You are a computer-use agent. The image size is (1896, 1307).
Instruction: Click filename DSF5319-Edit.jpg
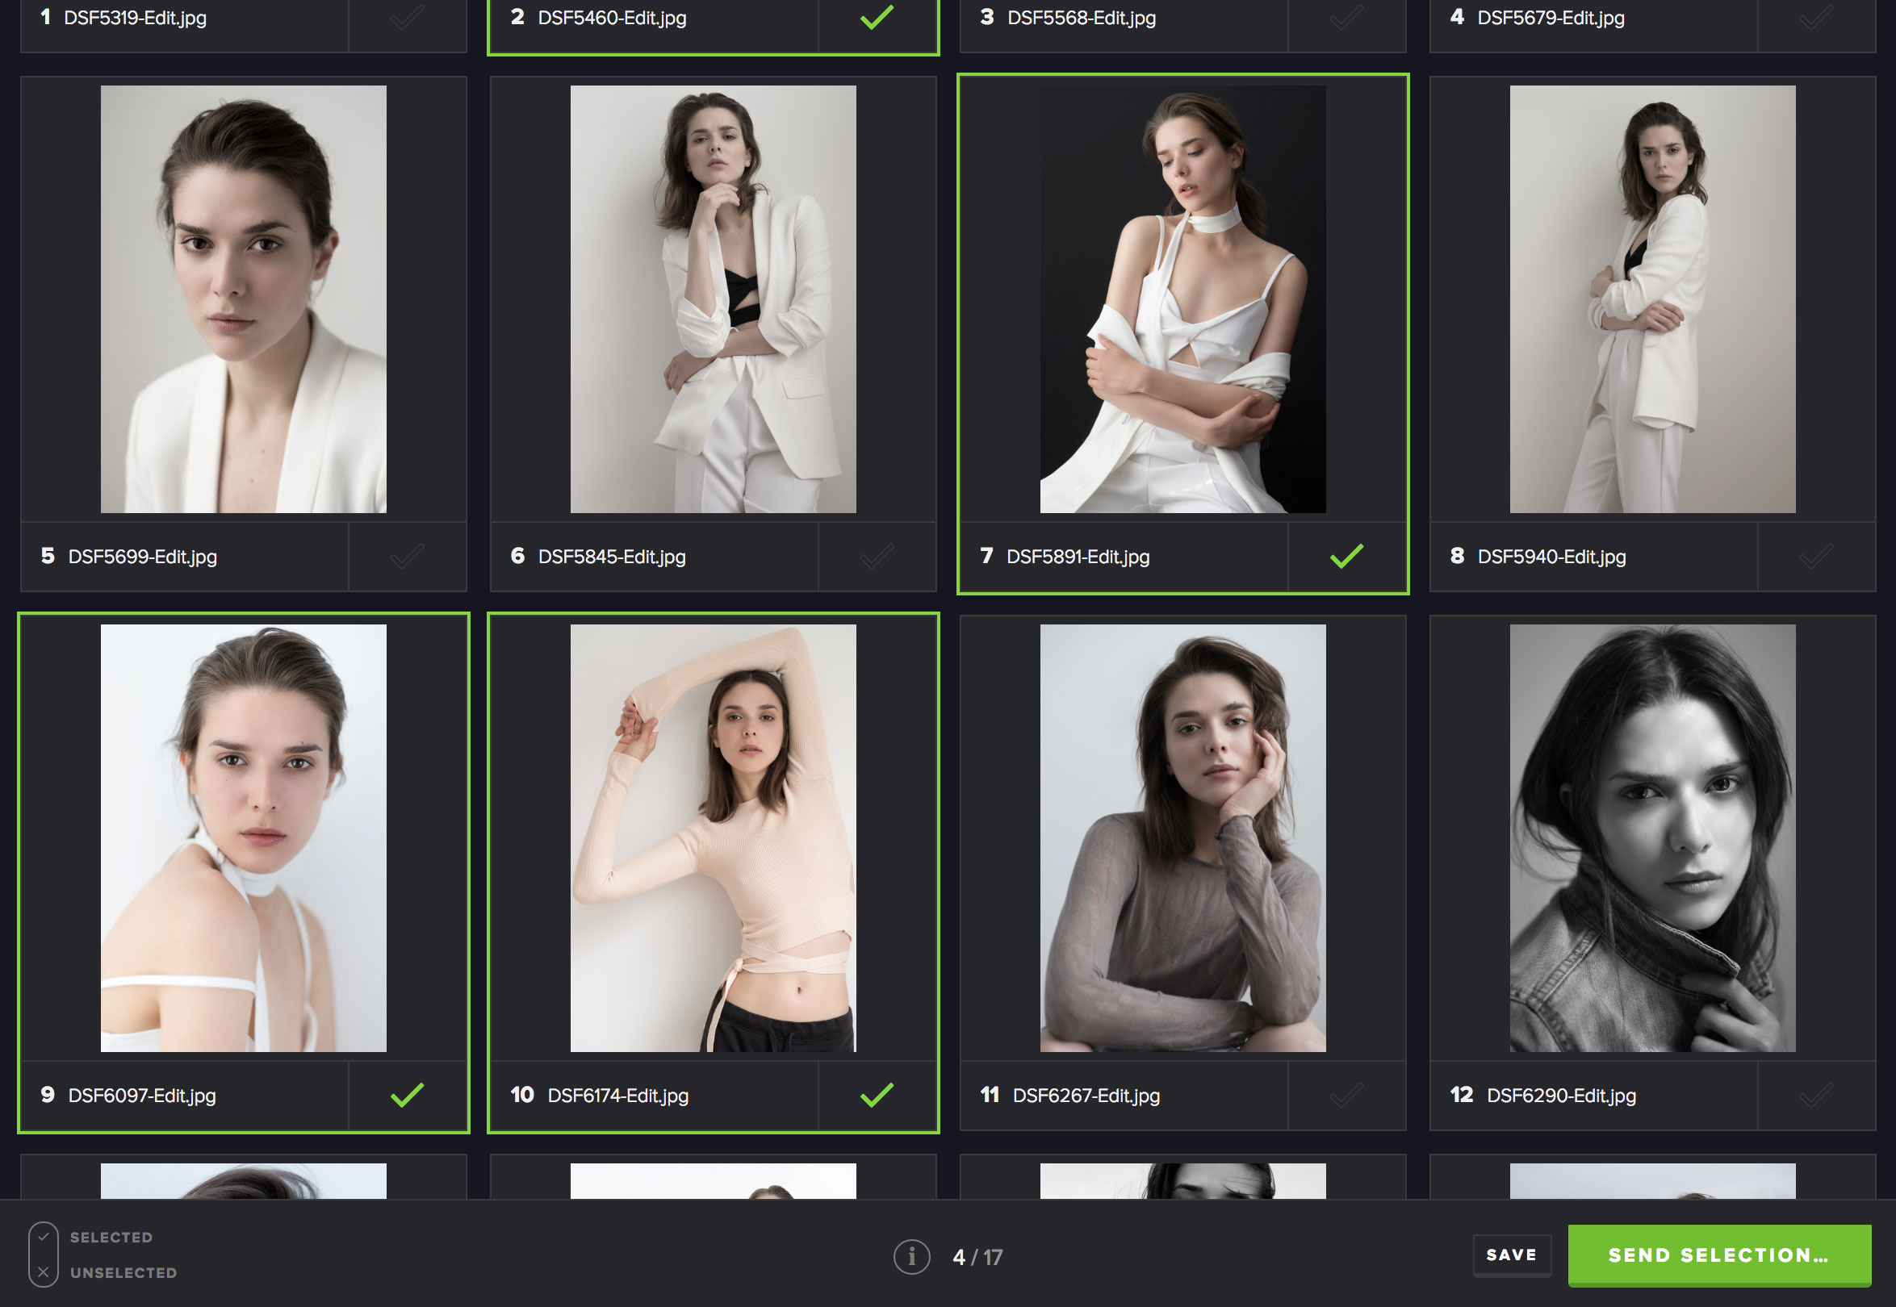click(x=135, y=18)
